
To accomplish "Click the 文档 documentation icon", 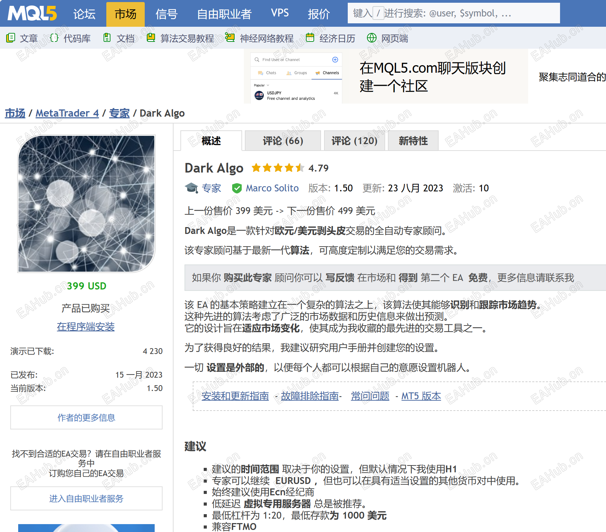I will (107, 38).
